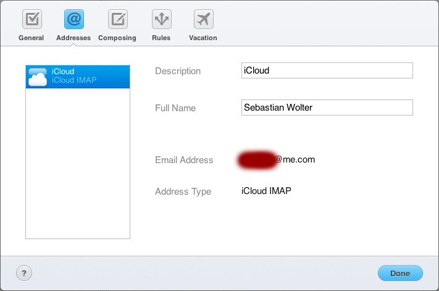Click into the Full Name field
This screenshot has width=439, height=291.
click(327, 108)
